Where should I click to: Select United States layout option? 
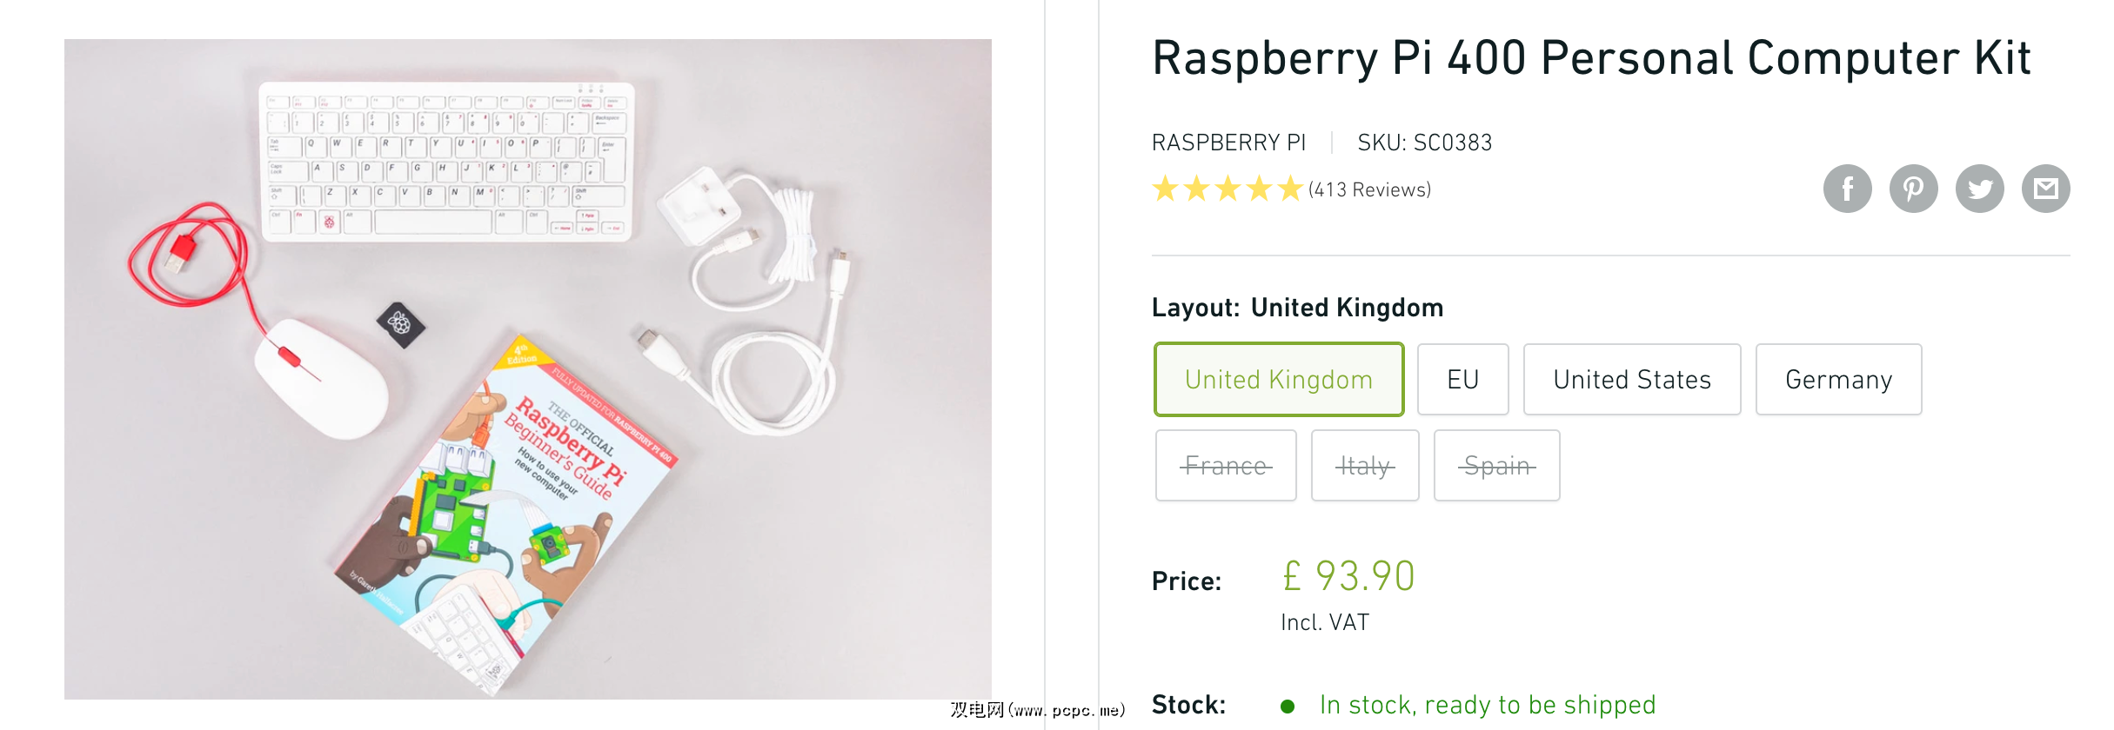pyautogui.click(x=1631, y=380)
